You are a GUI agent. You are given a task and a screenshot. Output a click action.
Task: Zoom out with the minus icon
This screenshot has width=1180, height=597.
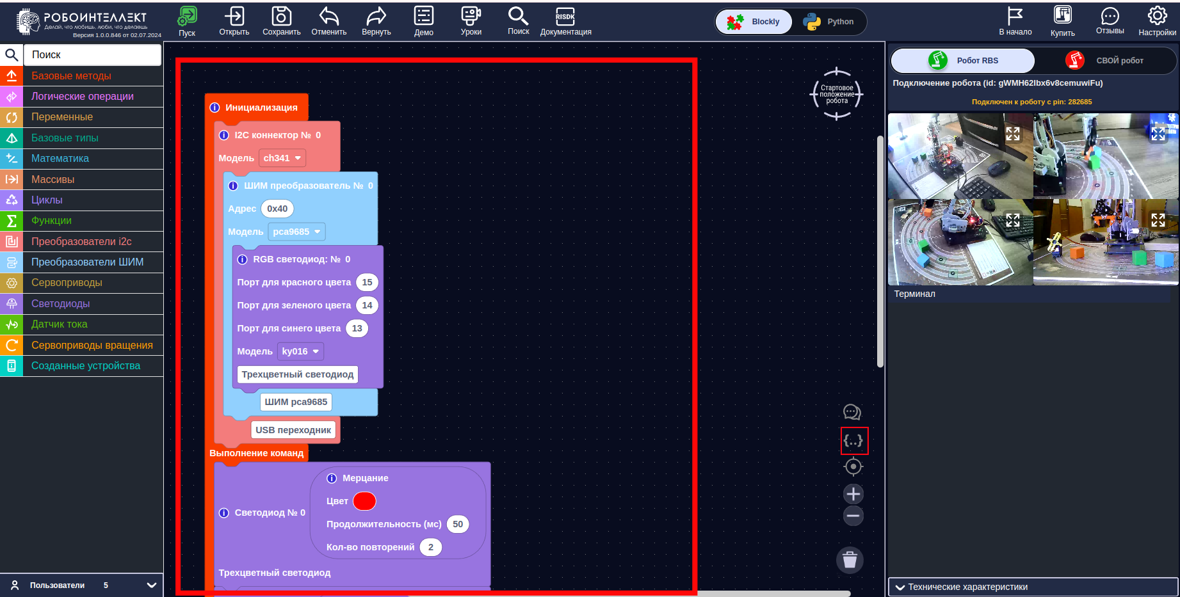pyautogui.click(x=853, y=516)
